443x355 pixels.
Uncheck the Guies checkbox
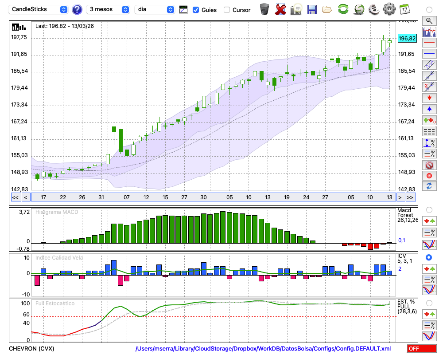pos(196,10)
